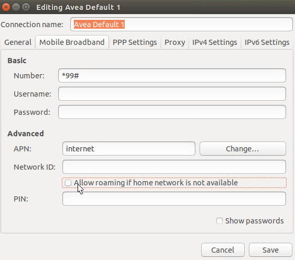Go to the IPv4 Settings tab
Screen dimensions: 295x260
(214, 42)
